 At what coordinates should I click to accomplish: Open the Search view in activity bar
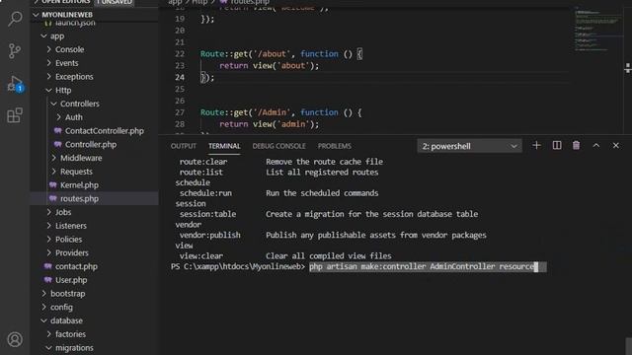[15, 19]
